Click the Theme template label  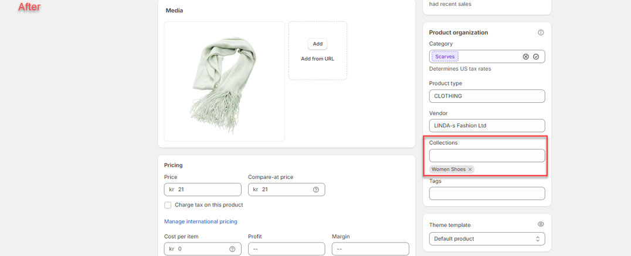pos(450,225)
